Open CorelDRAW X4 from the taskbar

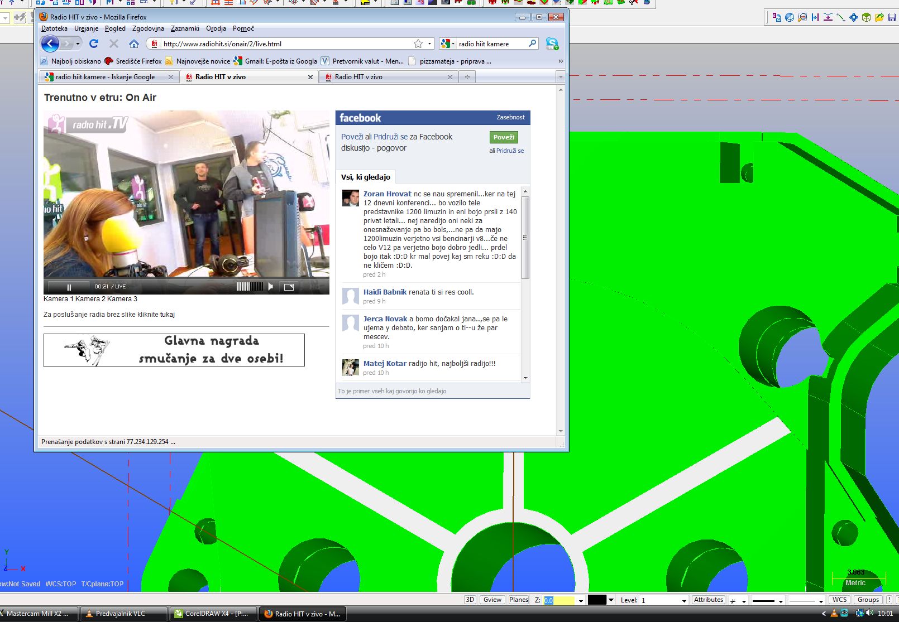click(213, 614)
